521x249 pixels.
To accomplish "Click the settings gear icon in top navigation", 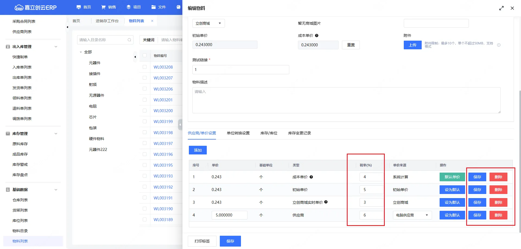I will click(178, 7).
